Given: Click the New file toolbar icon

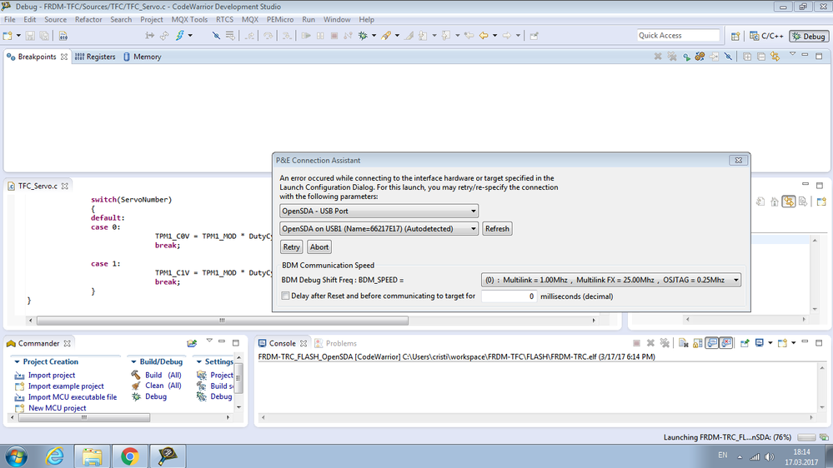Looking at the screenshot, I should point(8,36).
